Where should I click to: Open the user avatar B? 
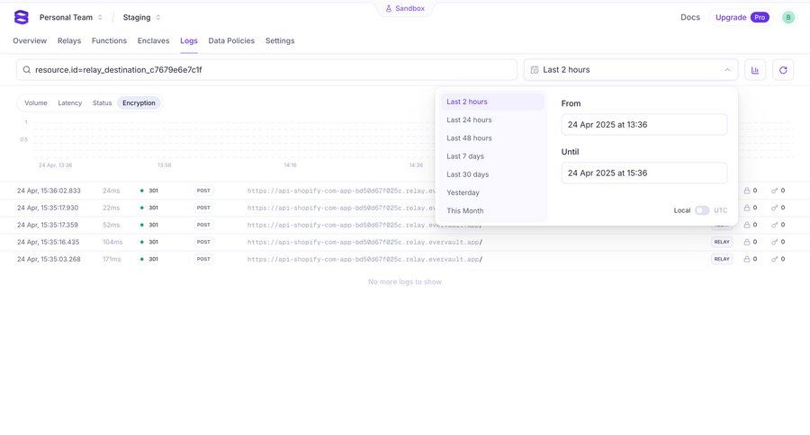coord(788,17)
